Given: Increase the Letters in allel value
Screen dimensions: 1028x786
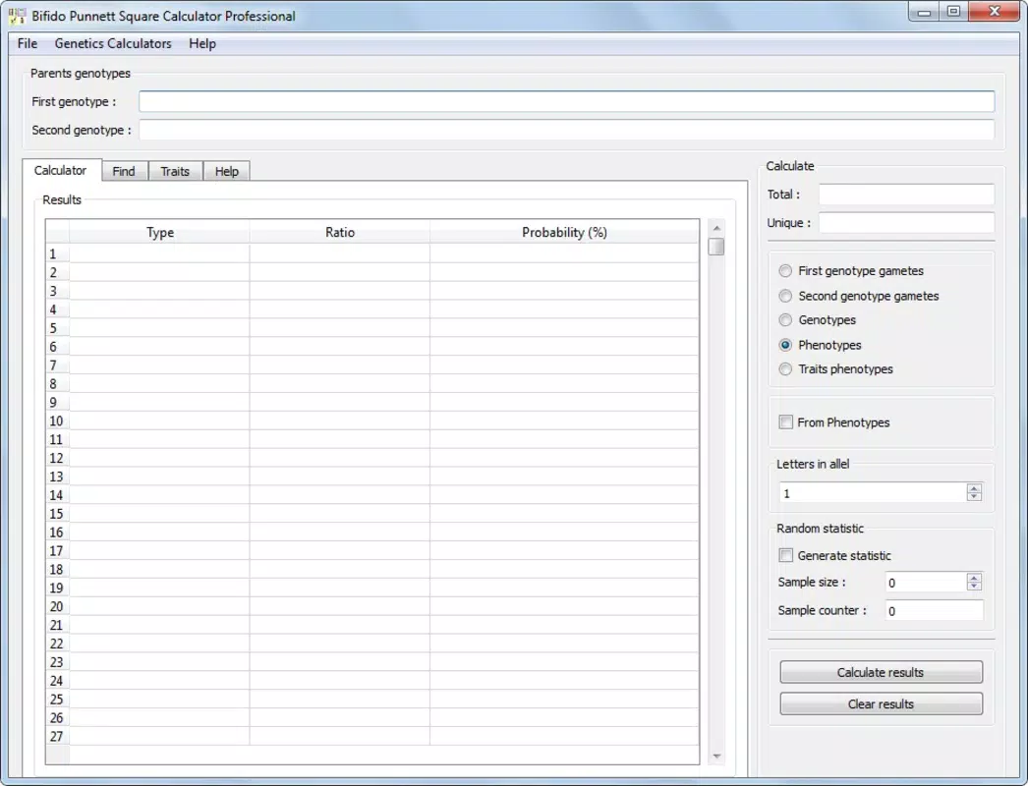Looking at the screenshot, I should point(974,488).
